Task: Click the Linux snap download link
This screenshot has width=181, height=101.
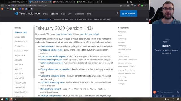Action: (x=82, y=34)
